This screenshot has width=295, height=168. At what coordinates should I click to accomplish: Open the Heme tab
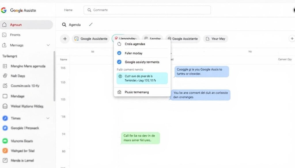(68, 10)
